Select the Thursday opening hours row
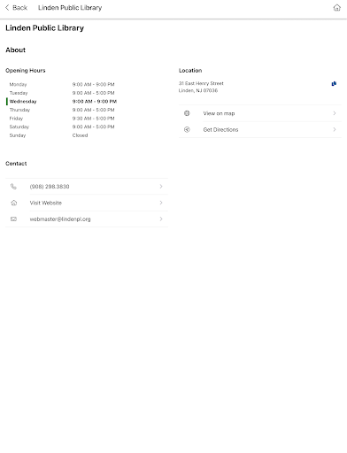The width and height of the screenshot is (347, 453). 62,110
